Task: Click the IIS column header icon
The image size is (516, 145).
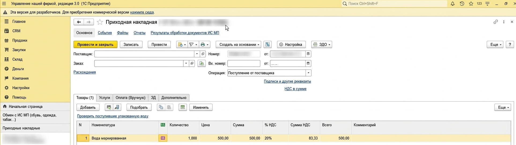Action: [163, 125]
